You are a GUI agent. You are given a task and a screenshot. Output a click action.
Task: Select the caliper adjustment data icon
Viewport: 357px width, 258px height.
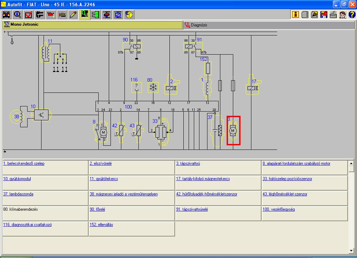40,15
